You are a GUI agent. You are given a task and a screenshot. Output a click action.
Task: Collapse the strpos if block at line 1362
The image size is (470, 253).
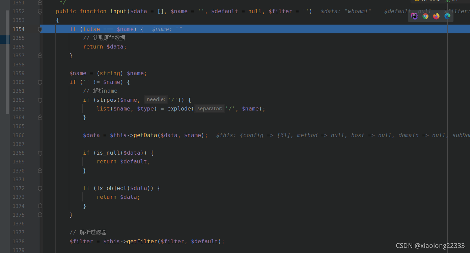pyautogui.click(x=40, y=100)
